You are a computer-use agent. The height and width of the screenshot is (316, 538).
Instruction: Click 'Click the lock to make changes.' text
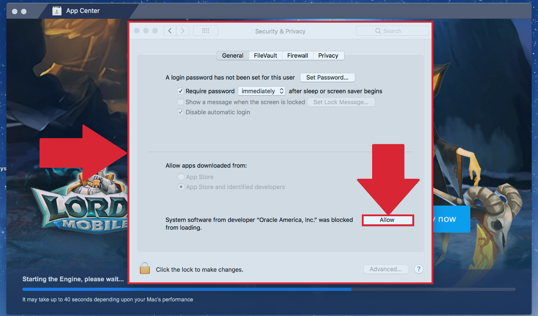(199, 270)
